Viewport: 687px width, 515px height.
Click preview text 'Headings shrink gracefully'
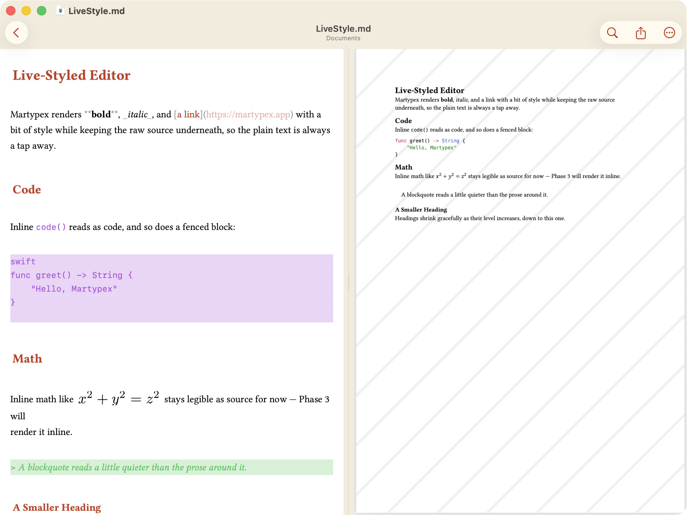tap(428, 218)
